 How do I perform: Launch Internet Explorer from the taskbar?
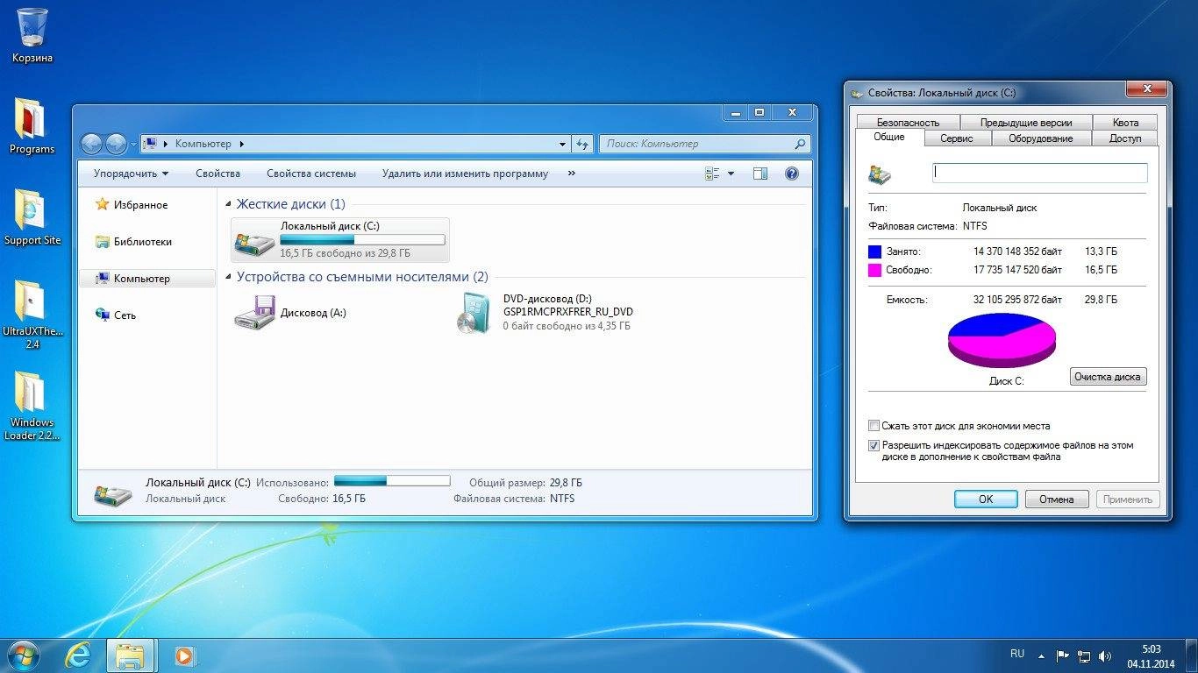tap(78, 655)
